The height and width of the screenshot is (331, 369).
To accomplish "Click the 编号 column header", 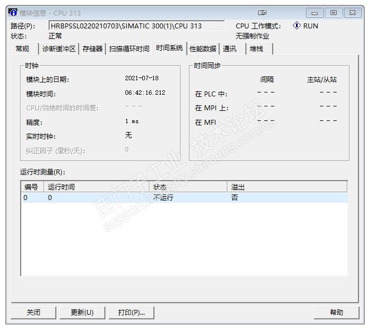I will click(32, 187).
